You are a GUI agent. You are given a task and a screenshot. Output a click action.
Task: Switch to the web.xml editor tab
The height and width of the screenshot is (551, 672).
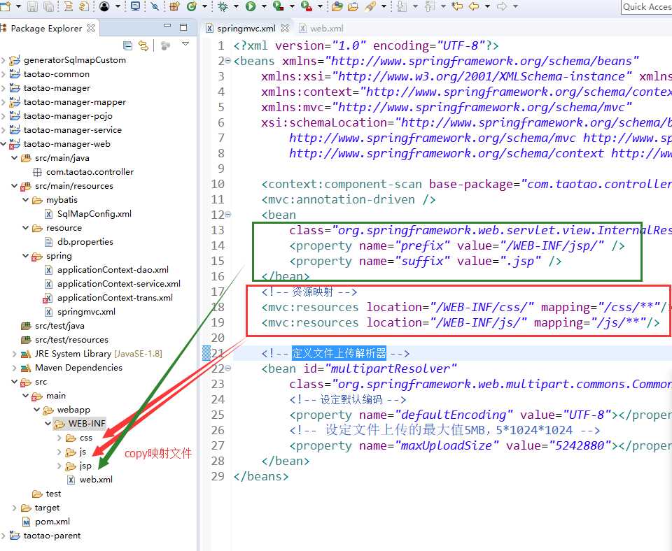[321, 28]
